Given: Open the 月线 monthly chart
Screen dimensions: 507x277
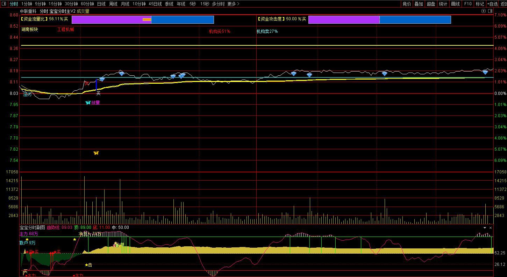Looking at the screenshot, I should click(x=125, y=4).
